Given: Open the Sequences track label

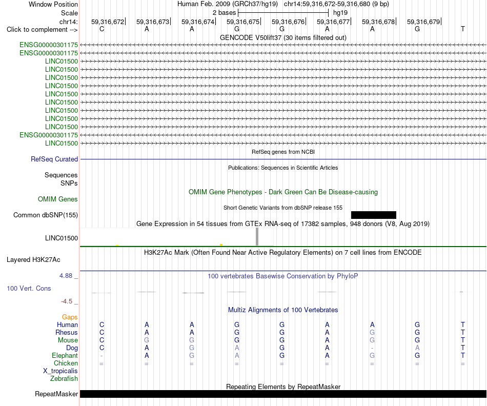Looking at the screenshot, I should coord(61,175).
